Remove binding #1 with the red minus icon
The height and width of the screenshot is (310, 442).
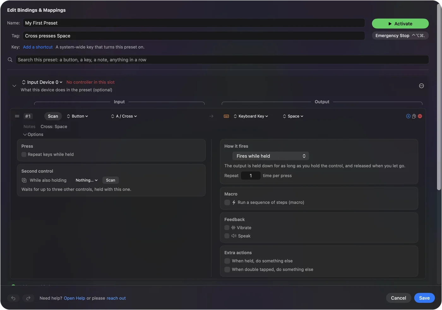[x=420, y=116]
